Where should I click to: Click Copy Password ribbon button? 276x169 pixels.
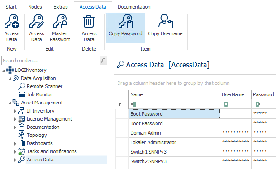(125, 28)
